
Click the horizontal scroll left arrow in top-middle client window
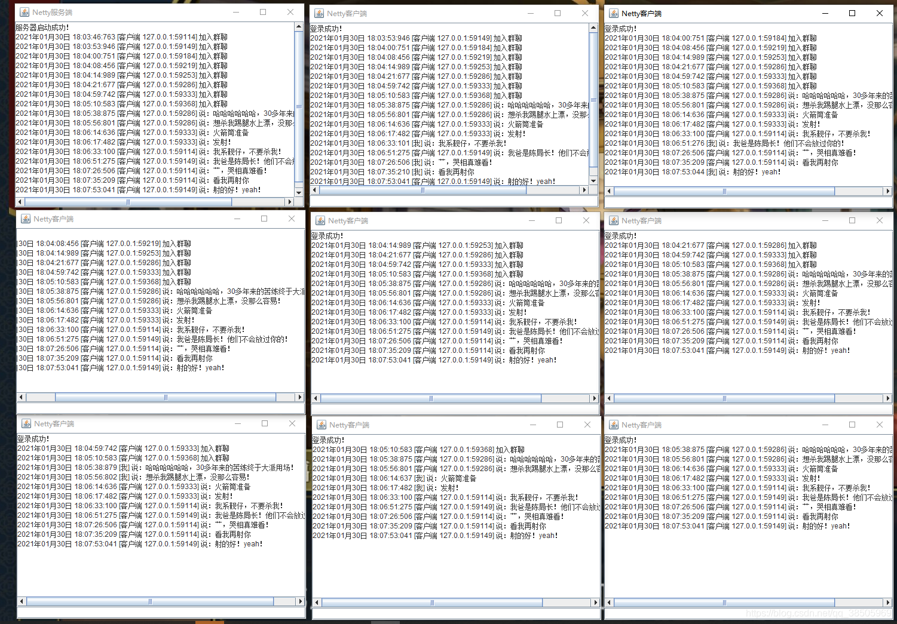(314, 190)
